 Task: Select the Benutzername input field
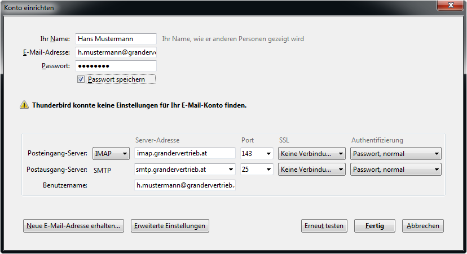point(184,185)
